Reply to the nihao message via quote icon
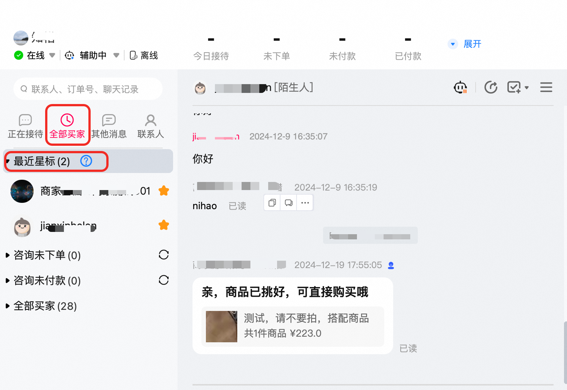Image resolution: width=567 pixels, height=390 pixels. click(x=289, y=203)
